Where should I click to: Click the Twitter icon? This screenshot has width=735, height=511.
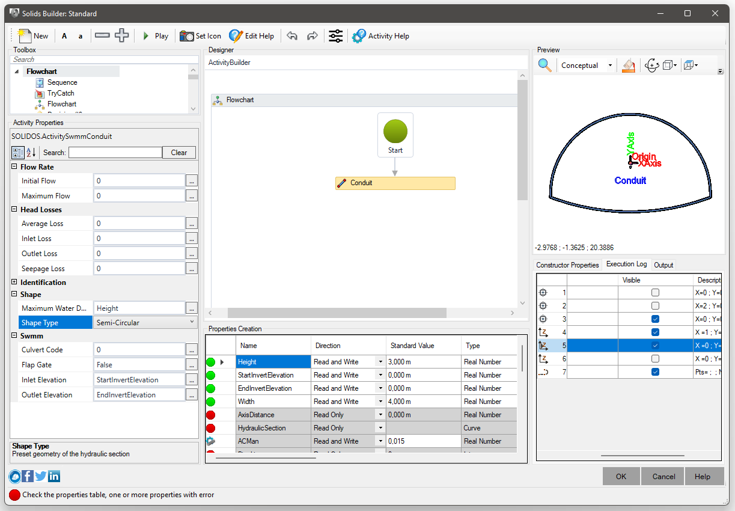(41, 477)
